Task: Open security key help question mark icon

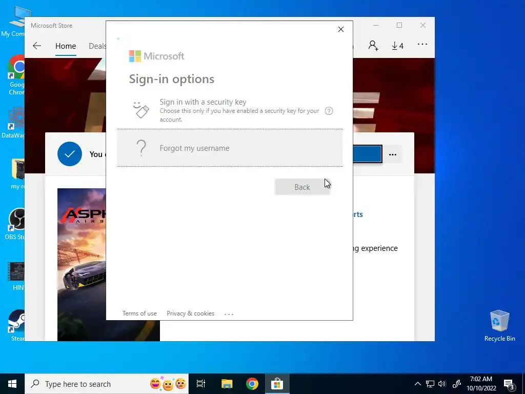Action: coord(329,111)
